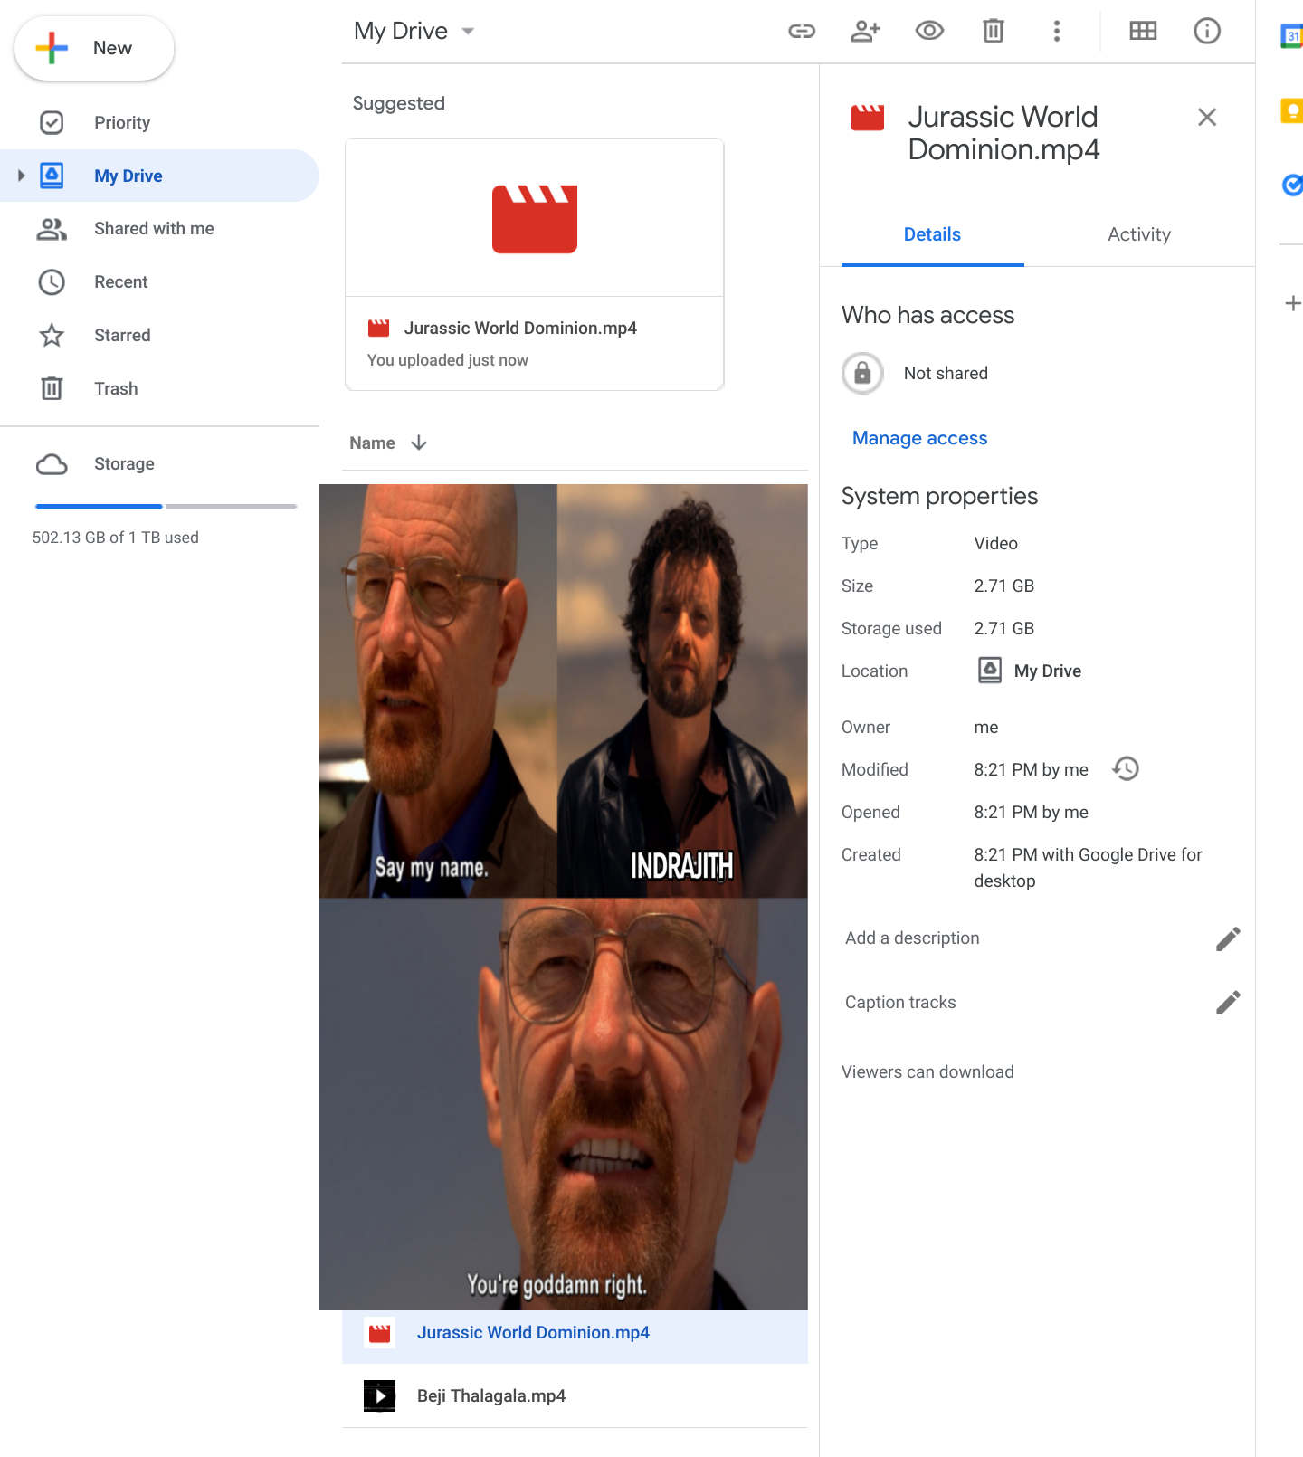Click the Name column header

[372, 443]
